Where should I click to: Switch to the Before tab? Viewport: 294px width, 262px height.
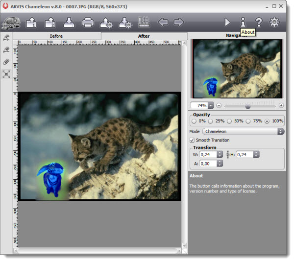pos(56,36)
